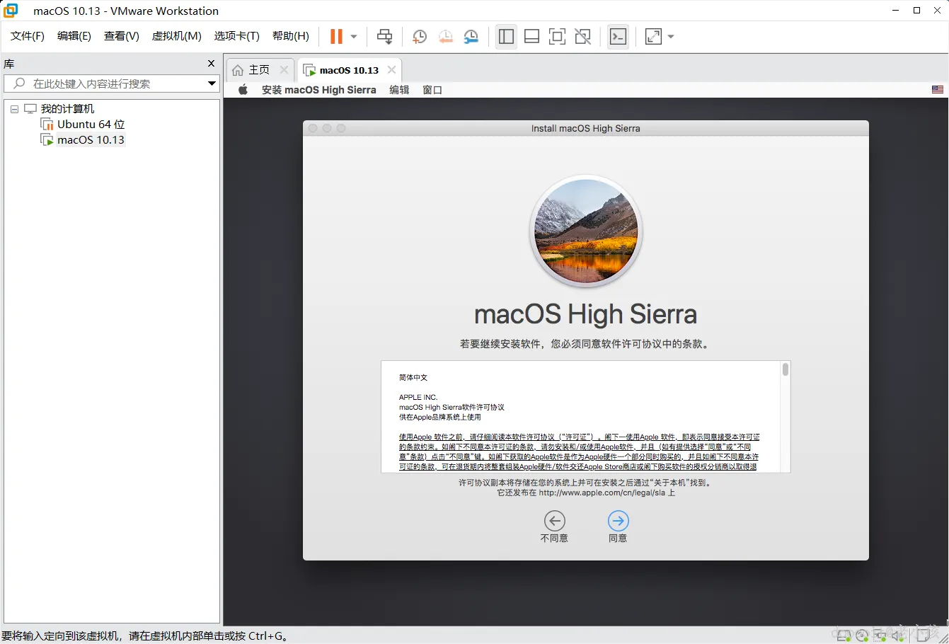The width and height of the screenshot is (949, 644).
Task: Toggle the library sidebar view
Action: (506, 36)
